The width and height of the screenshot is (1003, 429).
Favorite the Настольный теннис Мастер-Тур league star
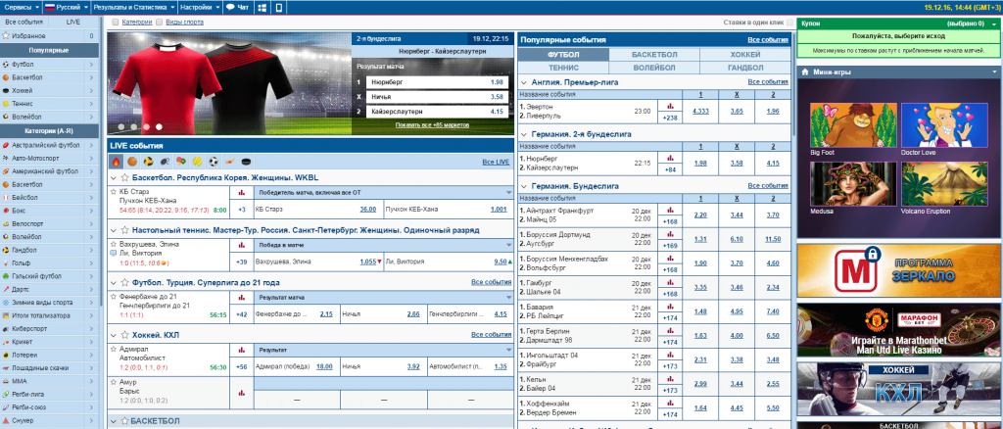click(x=125, y=230)
